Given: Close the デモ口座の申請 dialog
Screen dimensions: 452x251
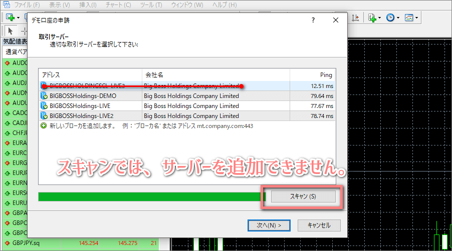Looking at the screenshot, I should pyautogui.click(x=336, y=20).
